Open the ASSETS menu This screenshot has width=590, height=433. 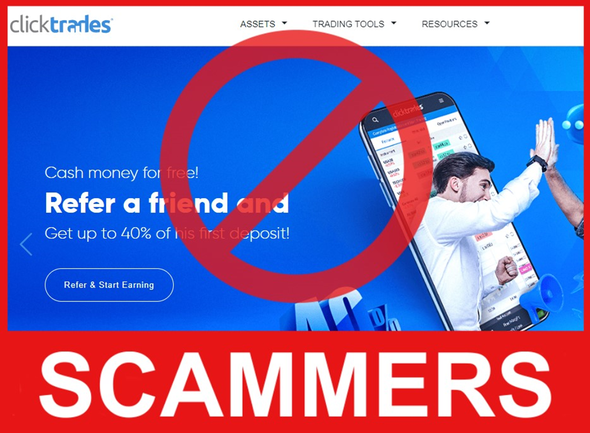(x=263, y=24)
